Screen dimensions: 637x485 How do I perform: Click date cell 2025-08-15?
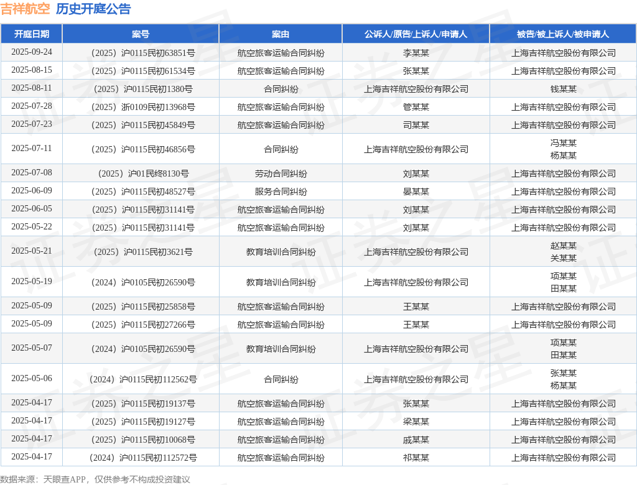click(32, 70)
